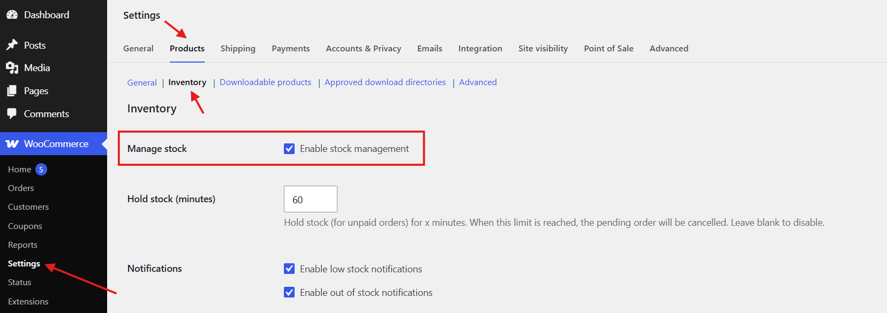This screenshot has height=313, width=887.
Task: Click the Hold stock minutes input field
Action: point(311,199)
